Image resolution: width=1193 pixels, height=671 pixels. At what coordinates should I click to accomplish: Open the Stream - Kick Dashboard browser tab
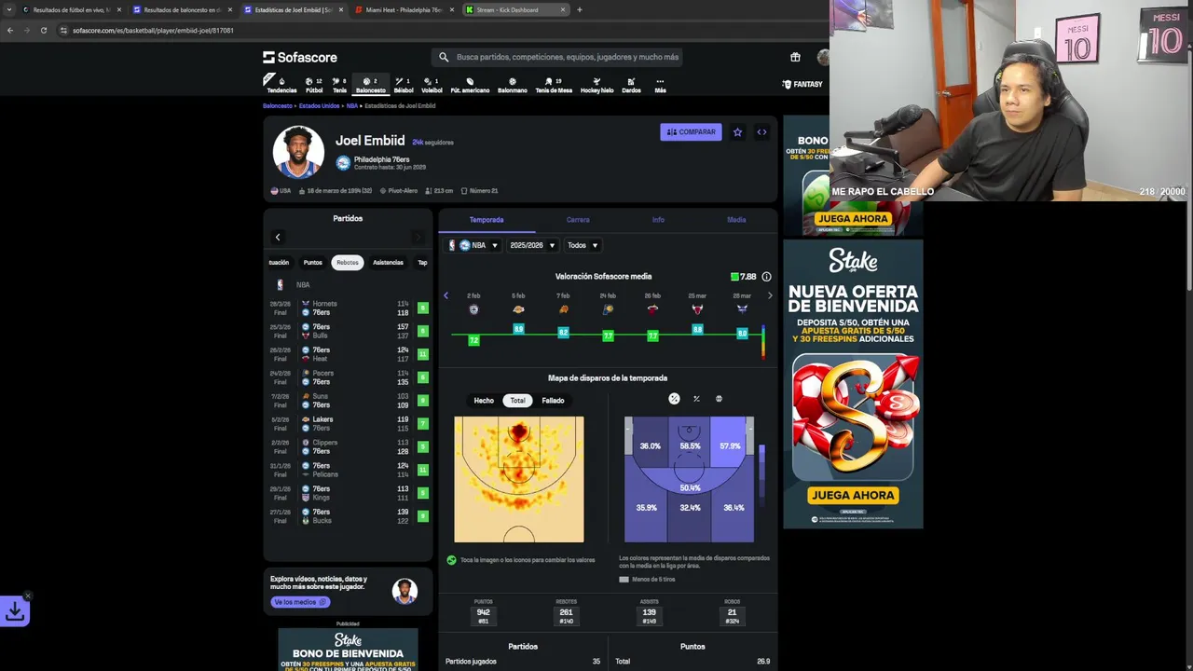[517, 9]
